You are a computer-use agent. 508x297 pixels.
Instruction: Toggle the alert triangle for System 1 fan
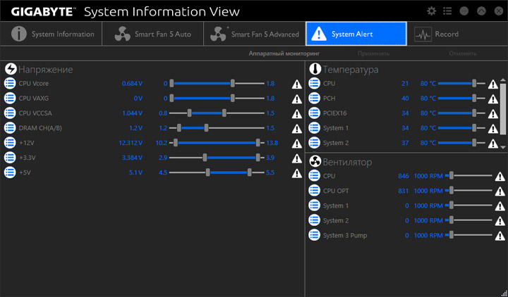coord(500,206)
